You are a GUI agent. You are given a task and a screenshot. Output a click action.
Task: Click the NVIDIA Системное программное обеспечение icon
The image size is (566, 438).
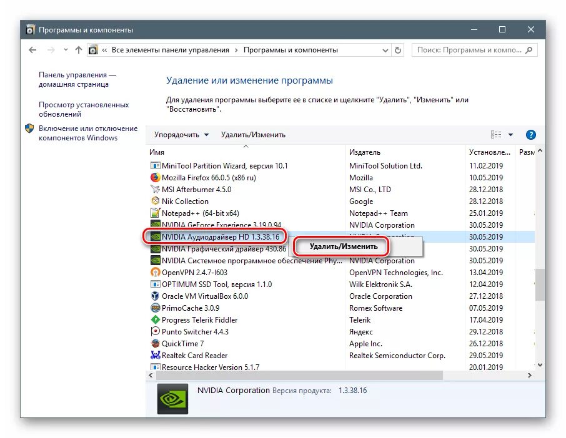[155, 260]
